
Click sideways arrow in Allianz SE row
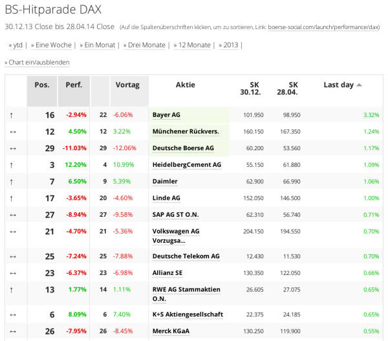click(11, 274)
